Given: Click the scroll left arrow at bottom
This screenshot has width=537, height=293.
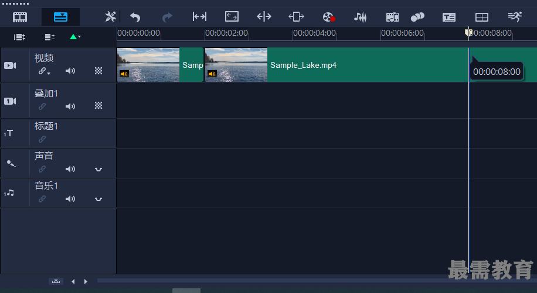Looking at the screenshot, I should (73, 281).
